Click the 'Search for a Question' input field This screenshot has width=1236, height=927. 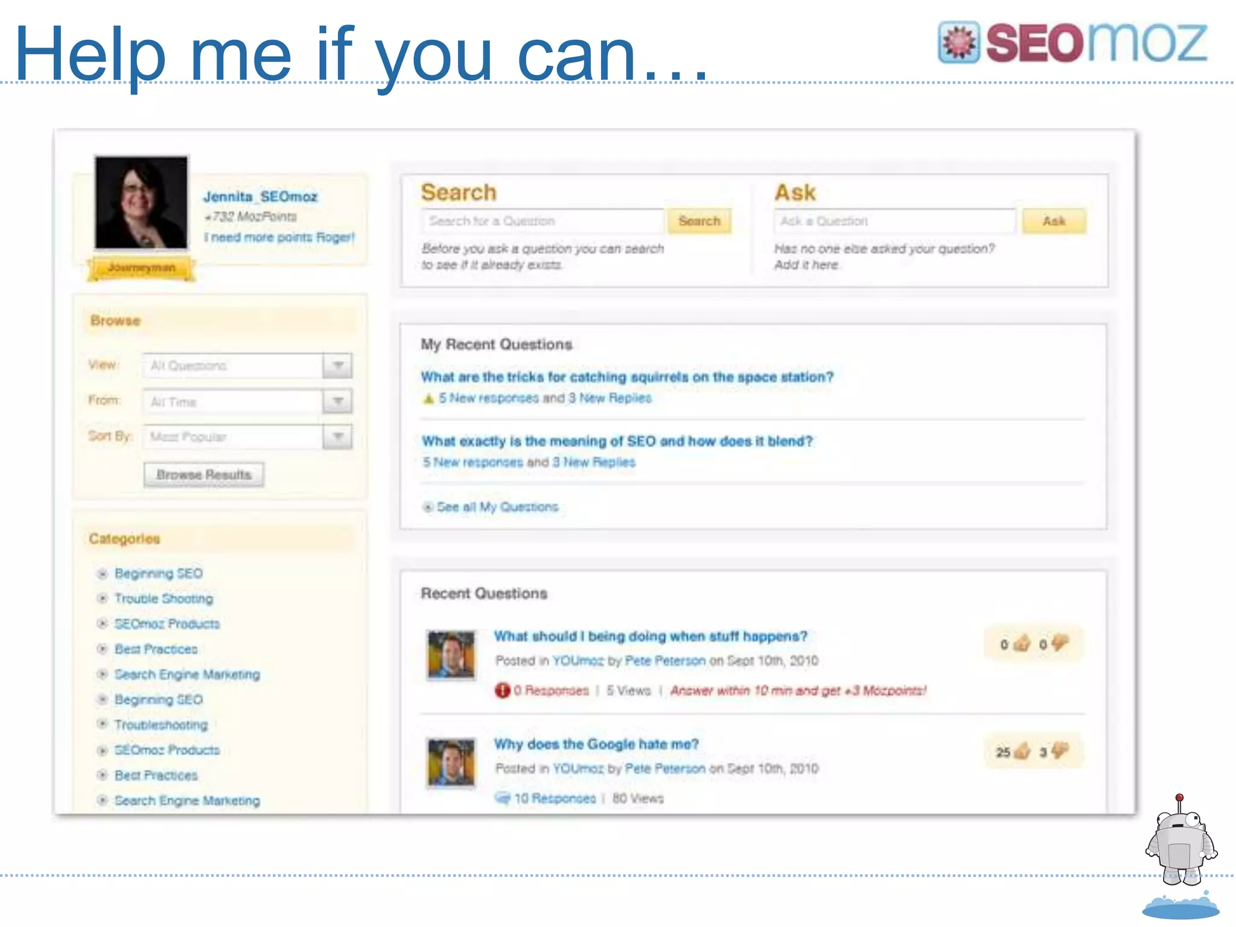click(543, 221)
